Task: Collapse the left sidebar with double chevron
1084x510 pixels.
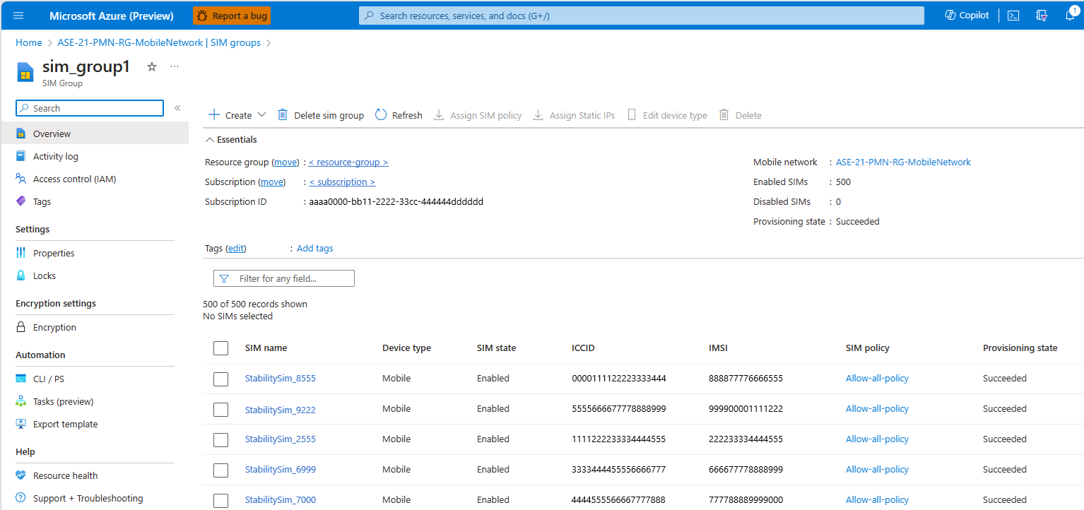Action: click(x=177, y=108)
